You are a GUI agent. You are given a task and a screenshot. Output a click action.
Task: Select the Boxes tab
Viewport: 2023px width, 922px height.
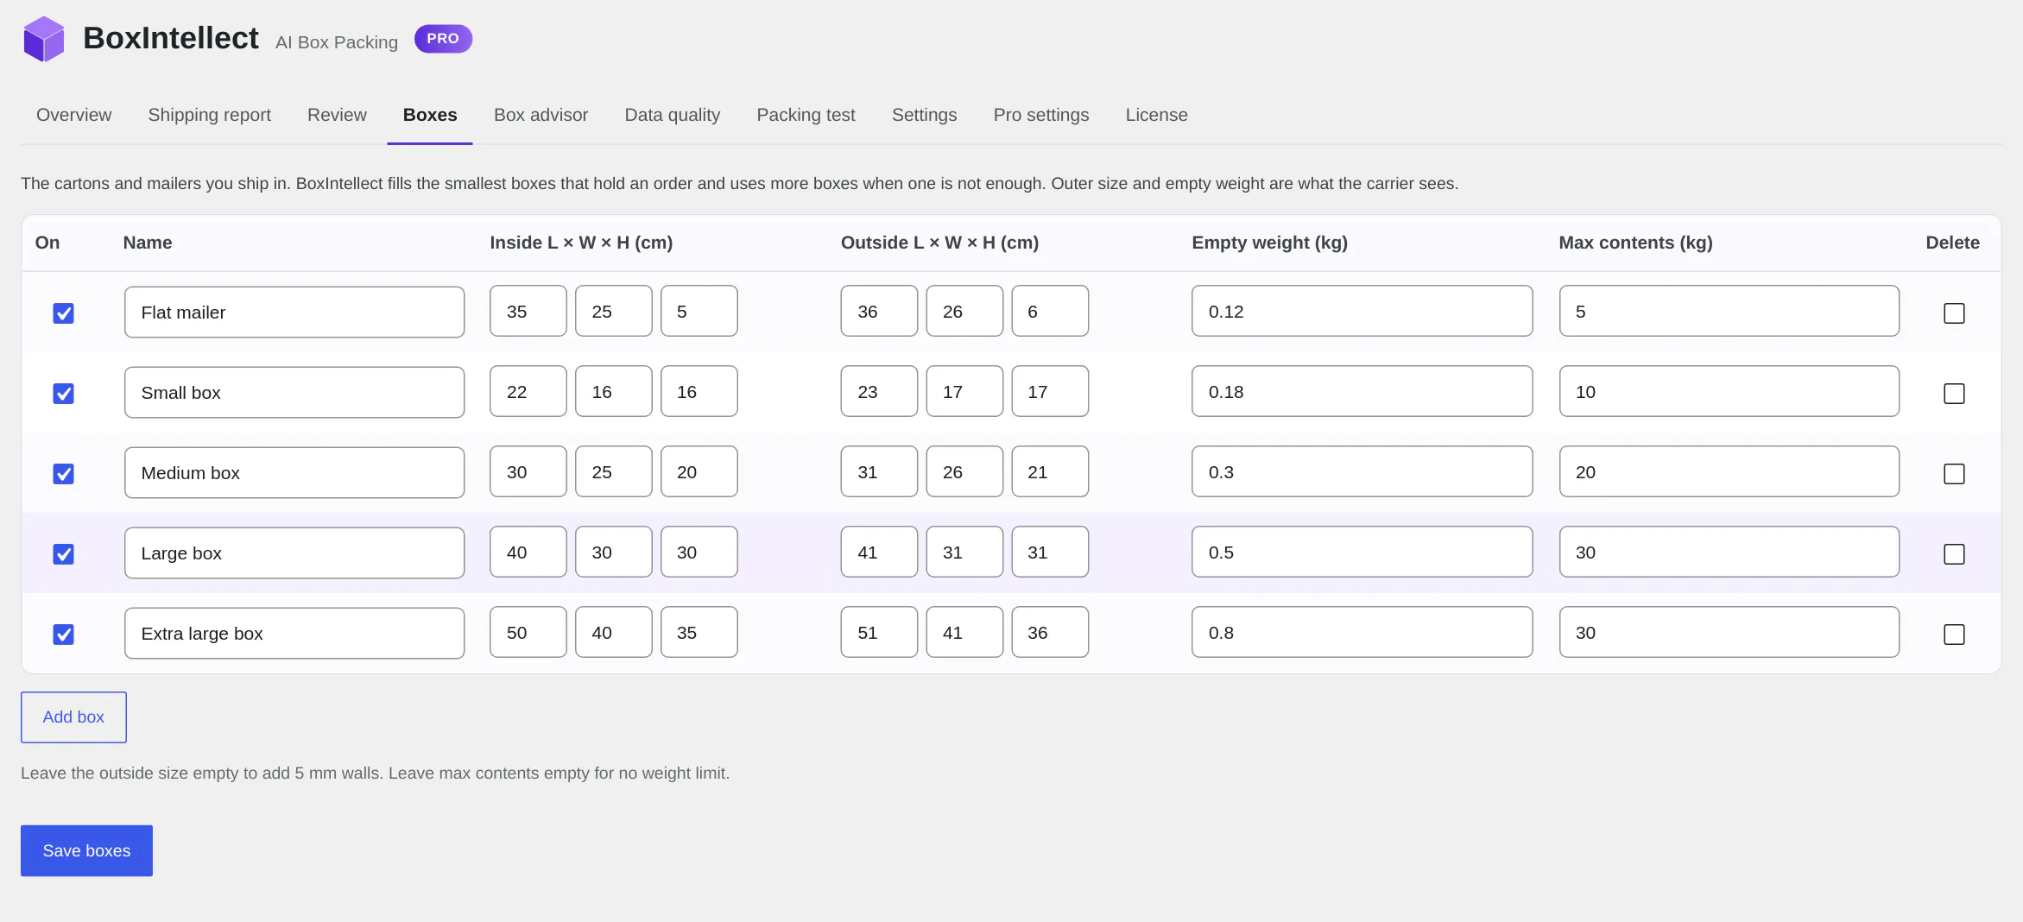click(x=430, y=115)
